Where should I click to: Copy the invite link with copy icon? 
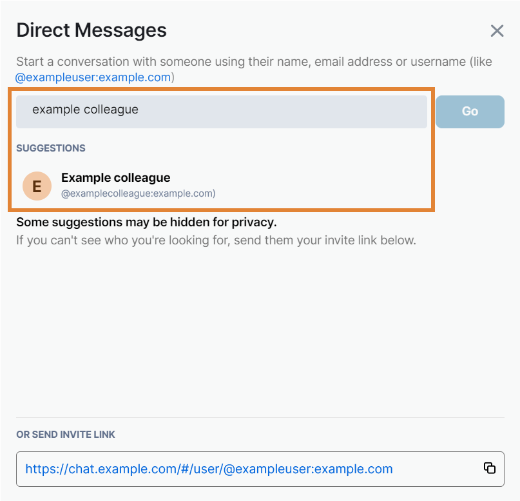pyautogui.click(x=490, y=468)
